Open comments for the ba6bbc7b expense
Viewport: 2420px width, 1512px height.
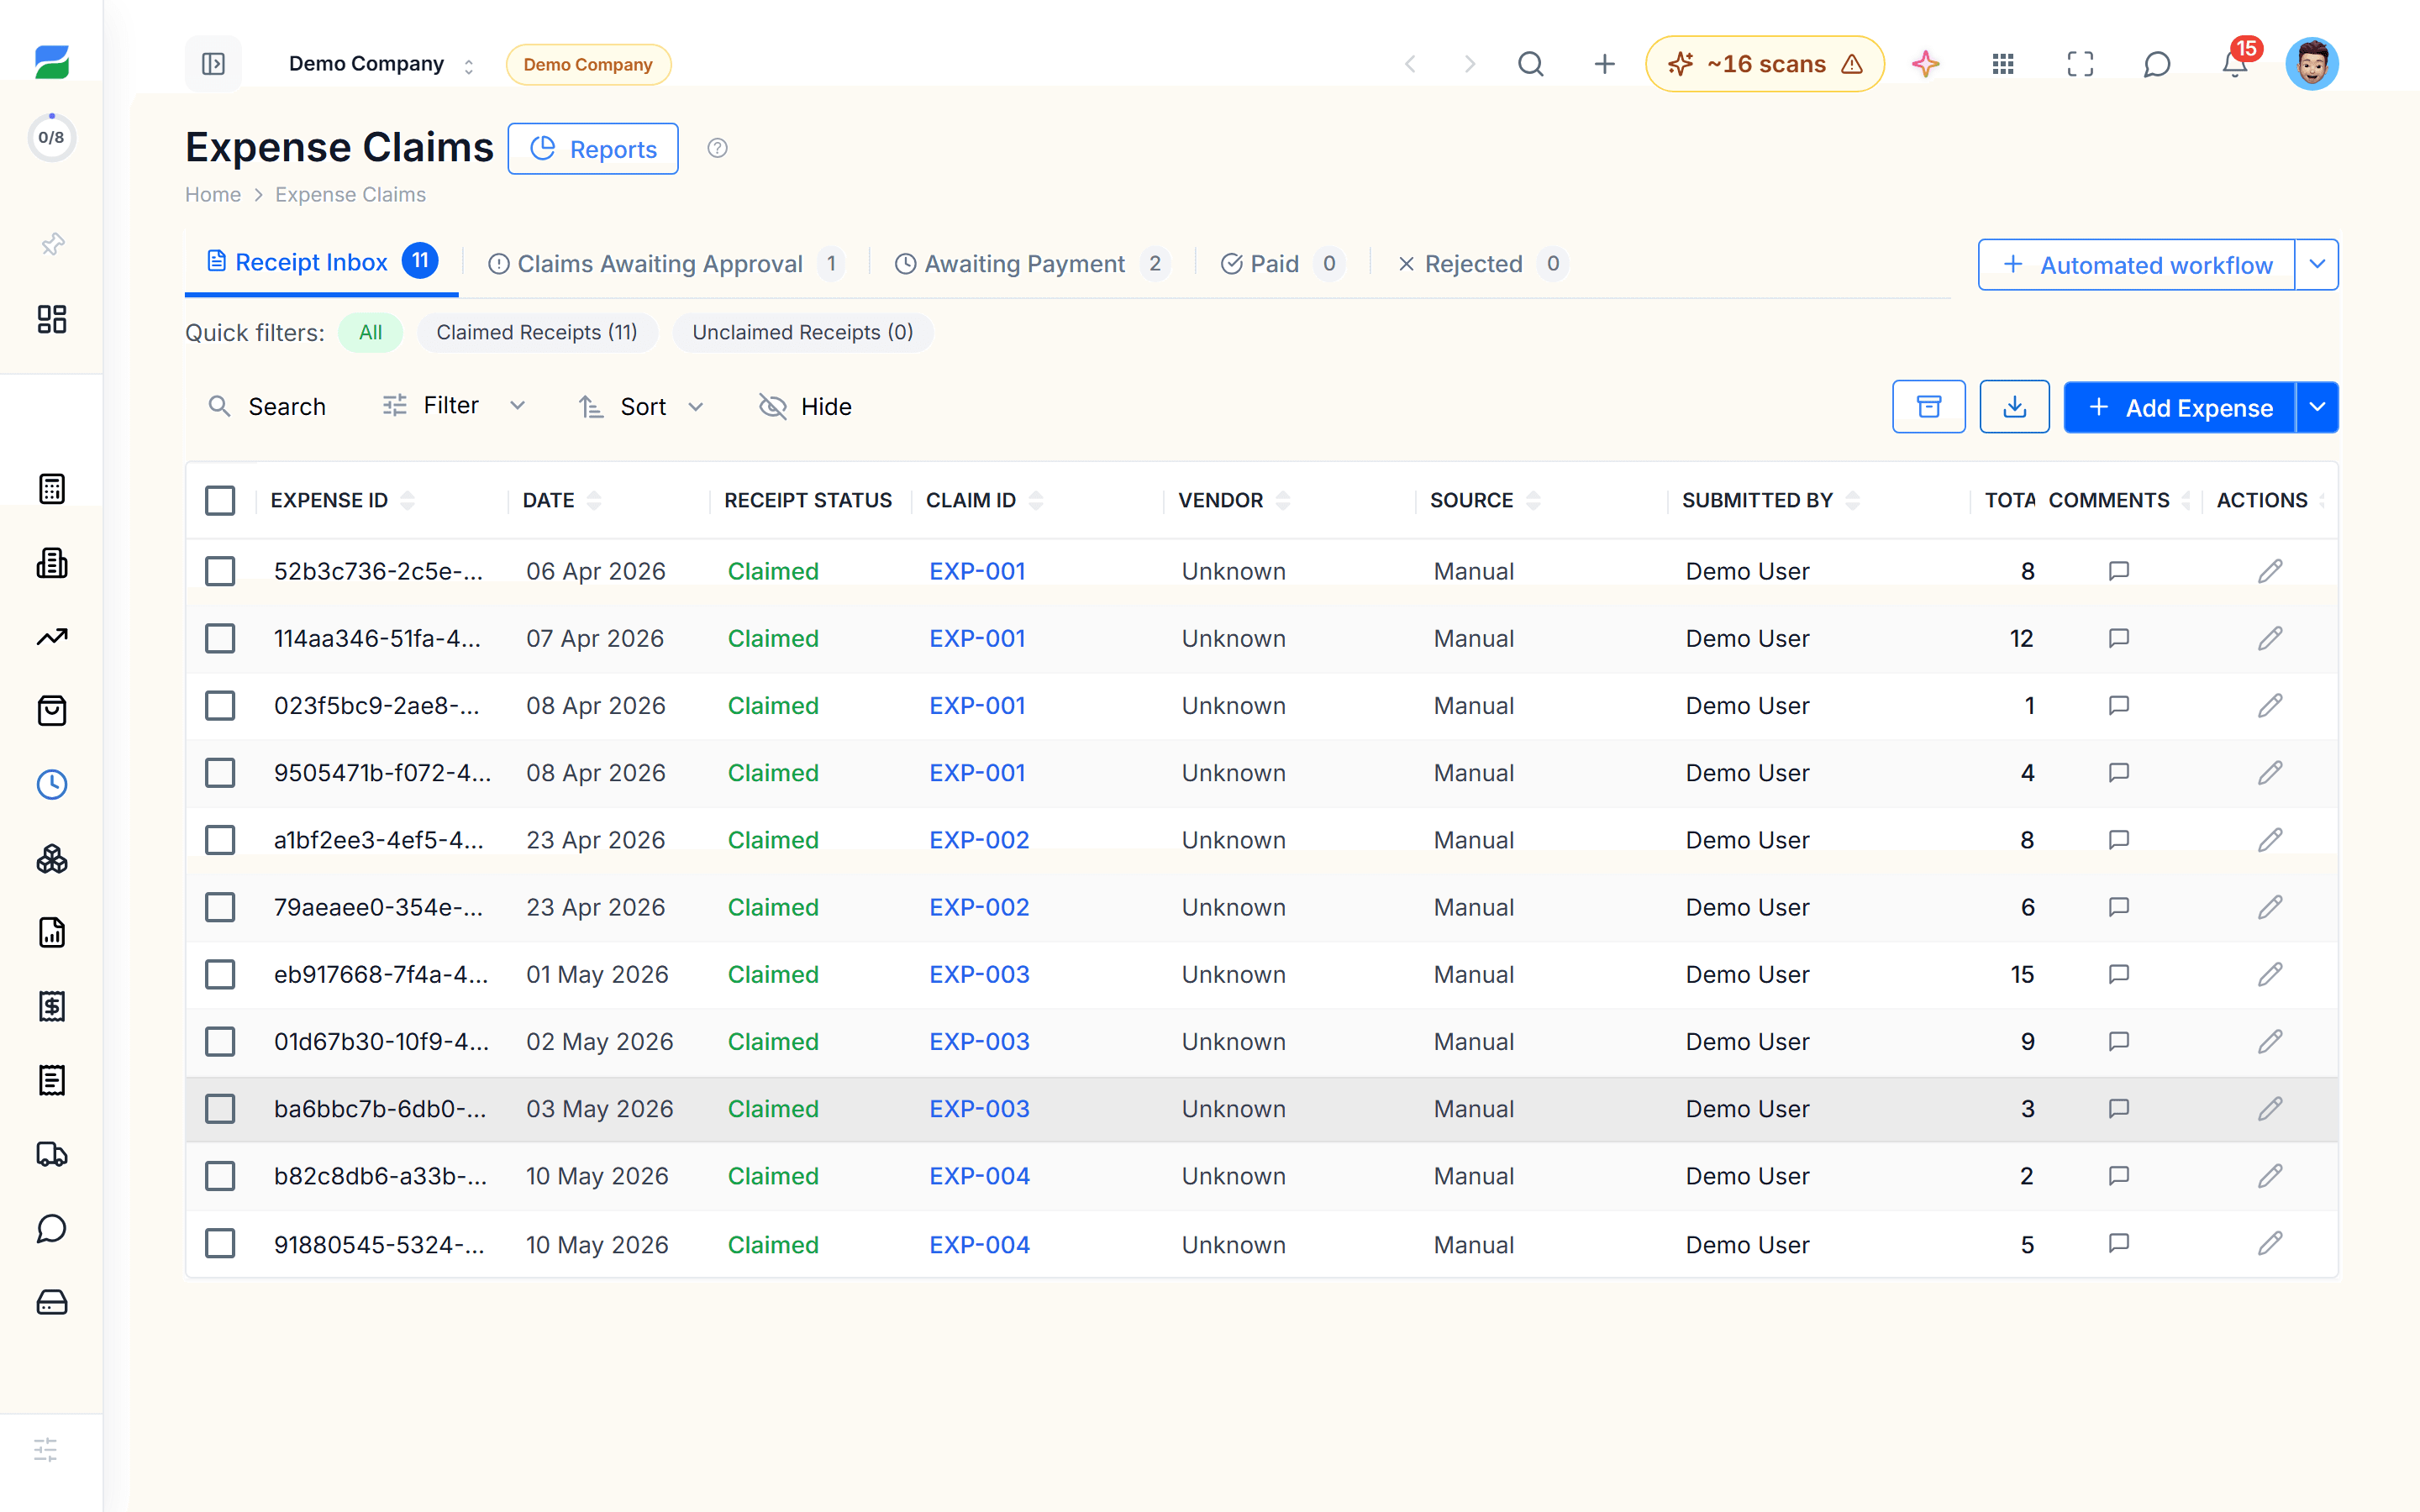pos(2118,1108)
